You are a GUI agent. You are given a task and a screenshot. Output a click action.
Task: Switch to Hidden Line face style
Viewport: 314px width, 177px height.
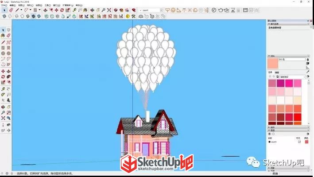pyautogui.click(x=22, y=16)
